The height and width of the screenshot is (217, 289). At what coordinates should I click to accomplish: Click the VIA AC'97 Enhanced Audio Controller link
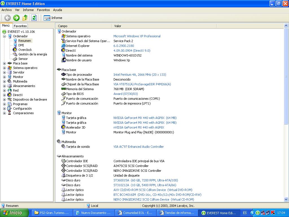(139, 147)
